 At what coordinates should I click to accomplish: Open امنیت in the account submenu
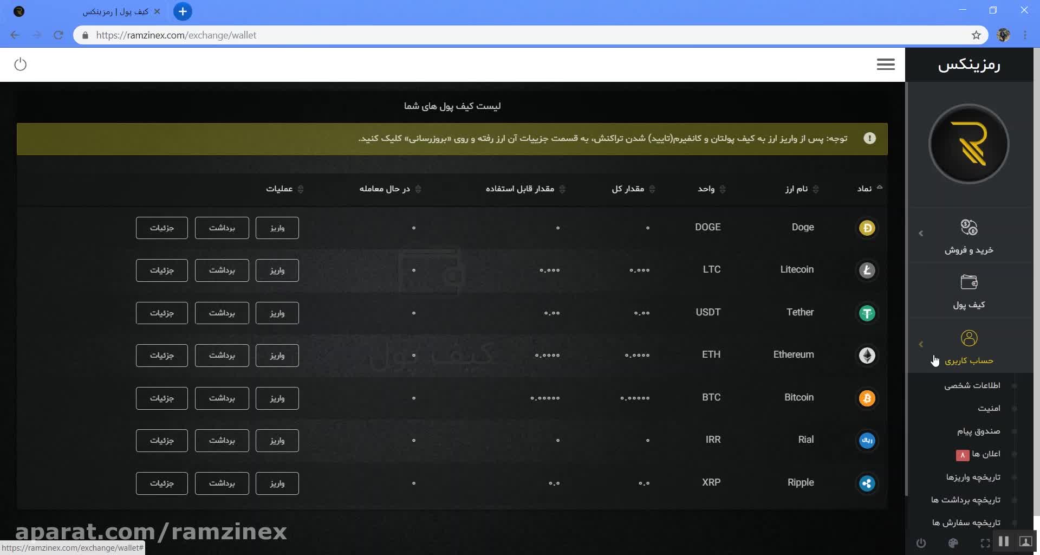[989, 409]
